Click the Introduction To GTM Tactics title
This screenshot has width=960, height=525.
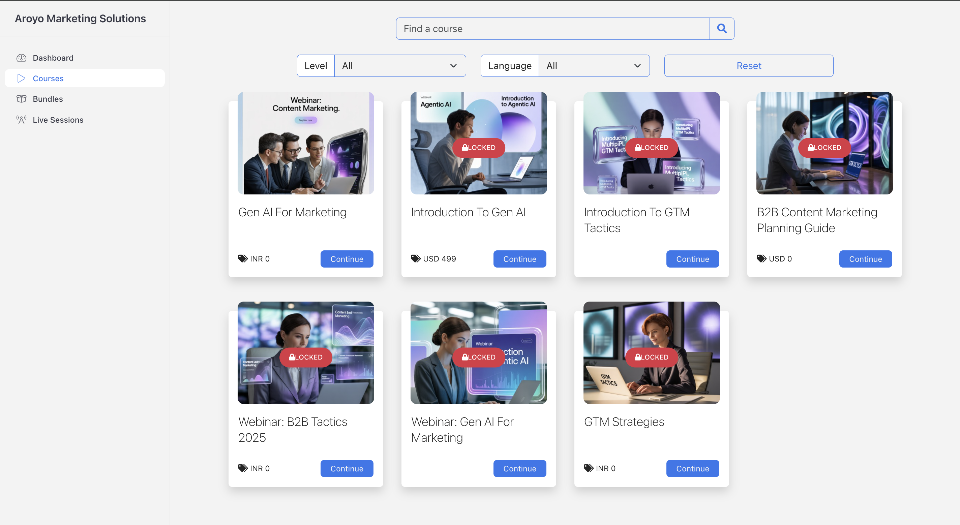pos(636,220)
